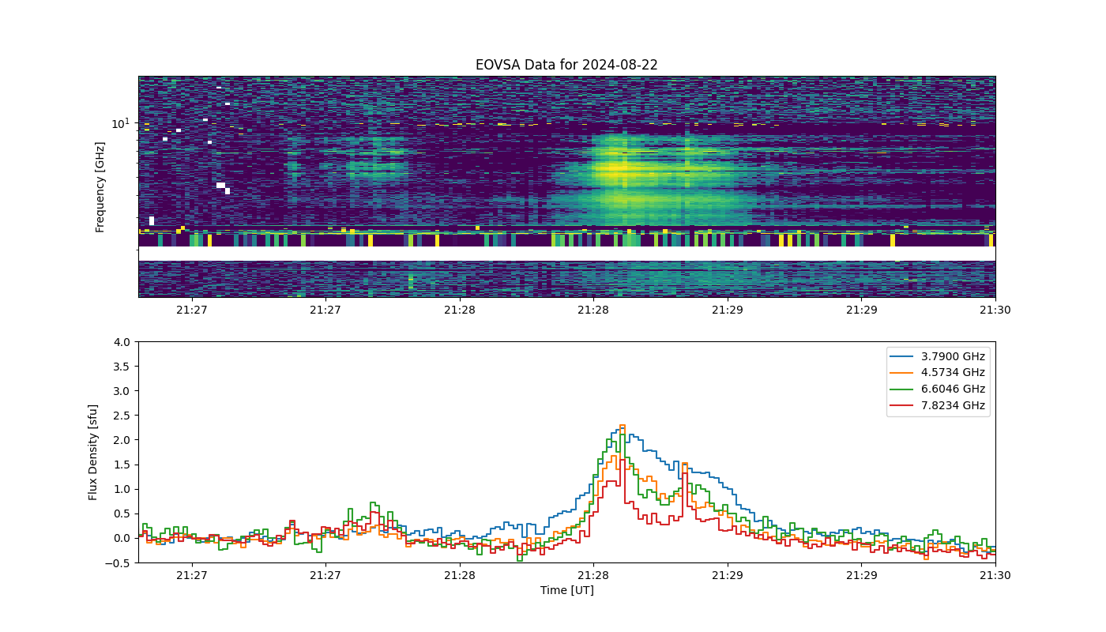Click the "Time [UT]" axis label

566,590
